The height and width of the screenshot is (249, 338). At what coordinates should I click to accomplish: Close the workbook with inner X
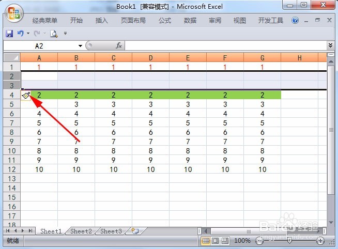click(x=329, y=20)
